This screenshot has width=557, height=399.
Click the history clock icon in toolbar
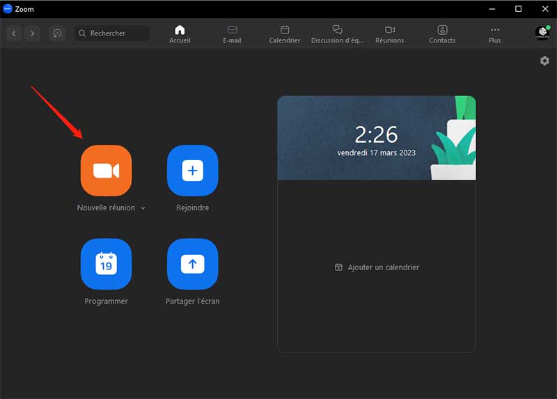click(57, 33)
